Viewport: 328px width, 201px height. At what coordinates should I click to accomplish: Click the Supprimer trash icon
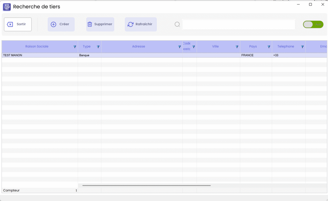click(90, 25)
